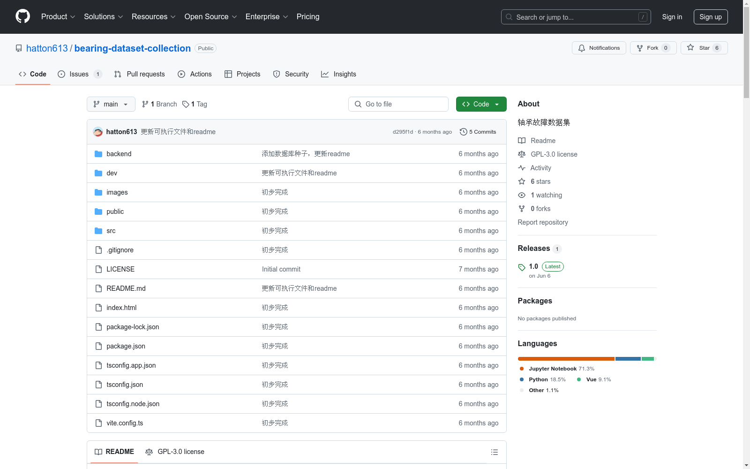Screen dimensions: 750x469
Task: Switch to the Insights tab
Action: pos(338,74)
